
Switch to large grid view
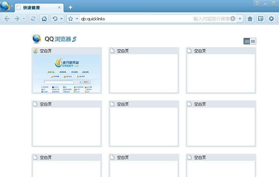coord(247,41)
